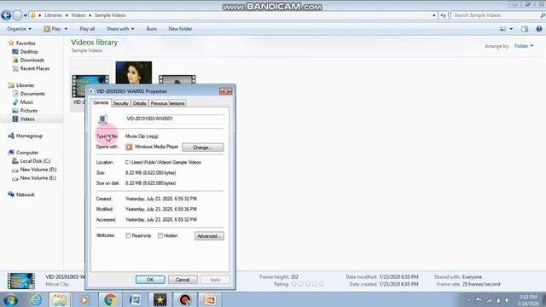This screenshot has height=307, width=546.
Task: Select Desktop in the Favorites list
Action: (28, 51)
